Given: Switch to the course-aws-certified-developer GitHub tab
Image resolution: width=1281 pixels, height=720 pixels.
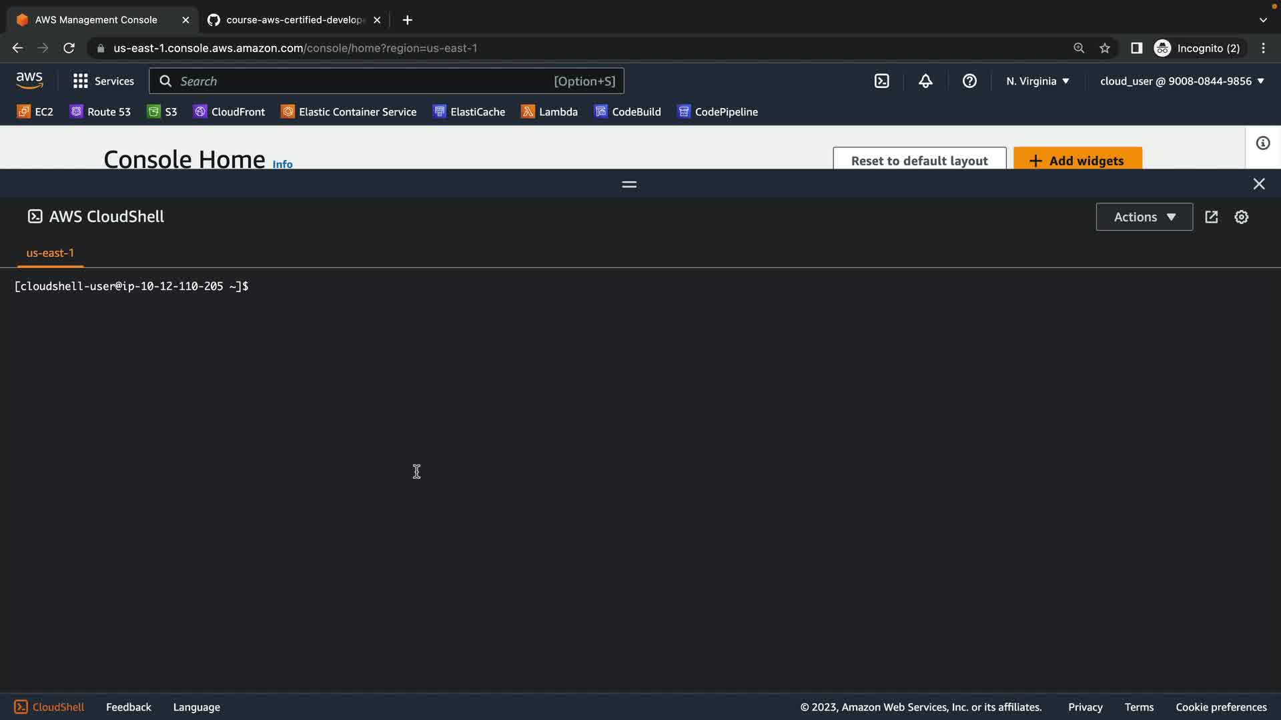Looking at the screenshot, I should click(x=294, y=20).
